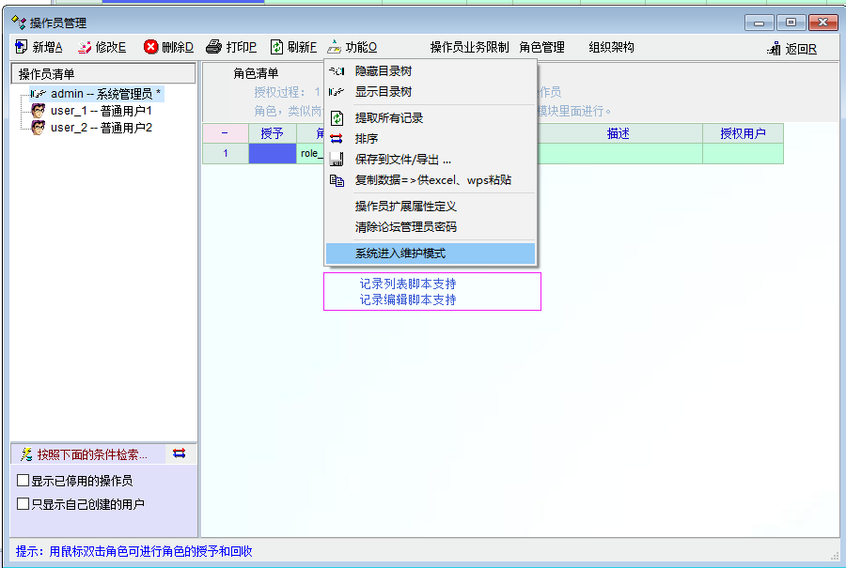Check 只显示自己创建的用户 option
Viewport: 846px width, 568px height.
23,504
